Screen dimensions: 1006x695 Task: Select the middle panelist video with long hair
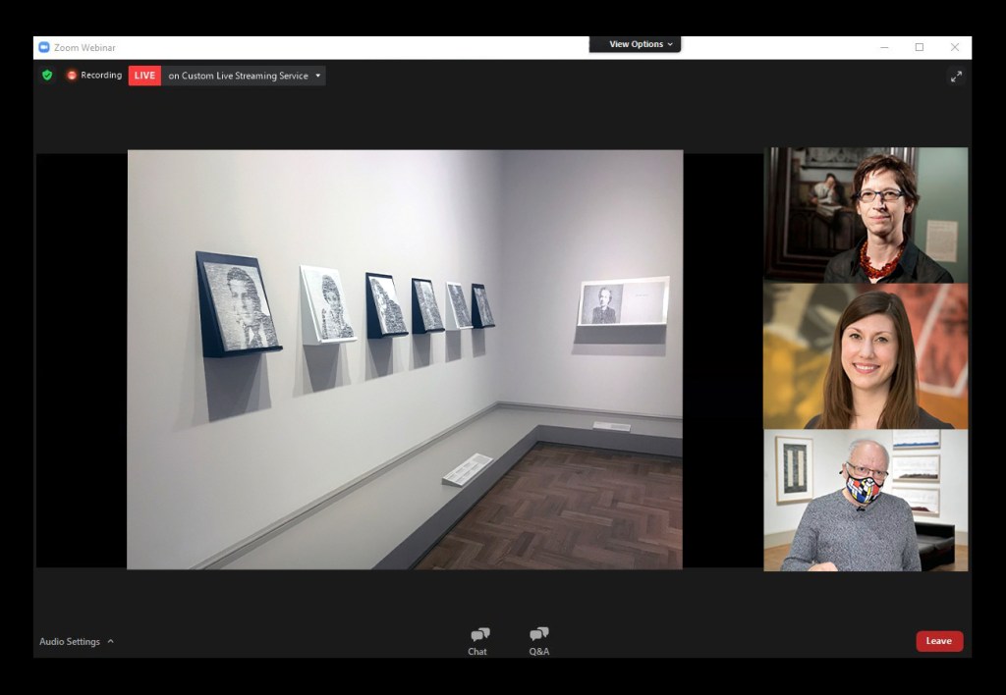coord(866,357)
